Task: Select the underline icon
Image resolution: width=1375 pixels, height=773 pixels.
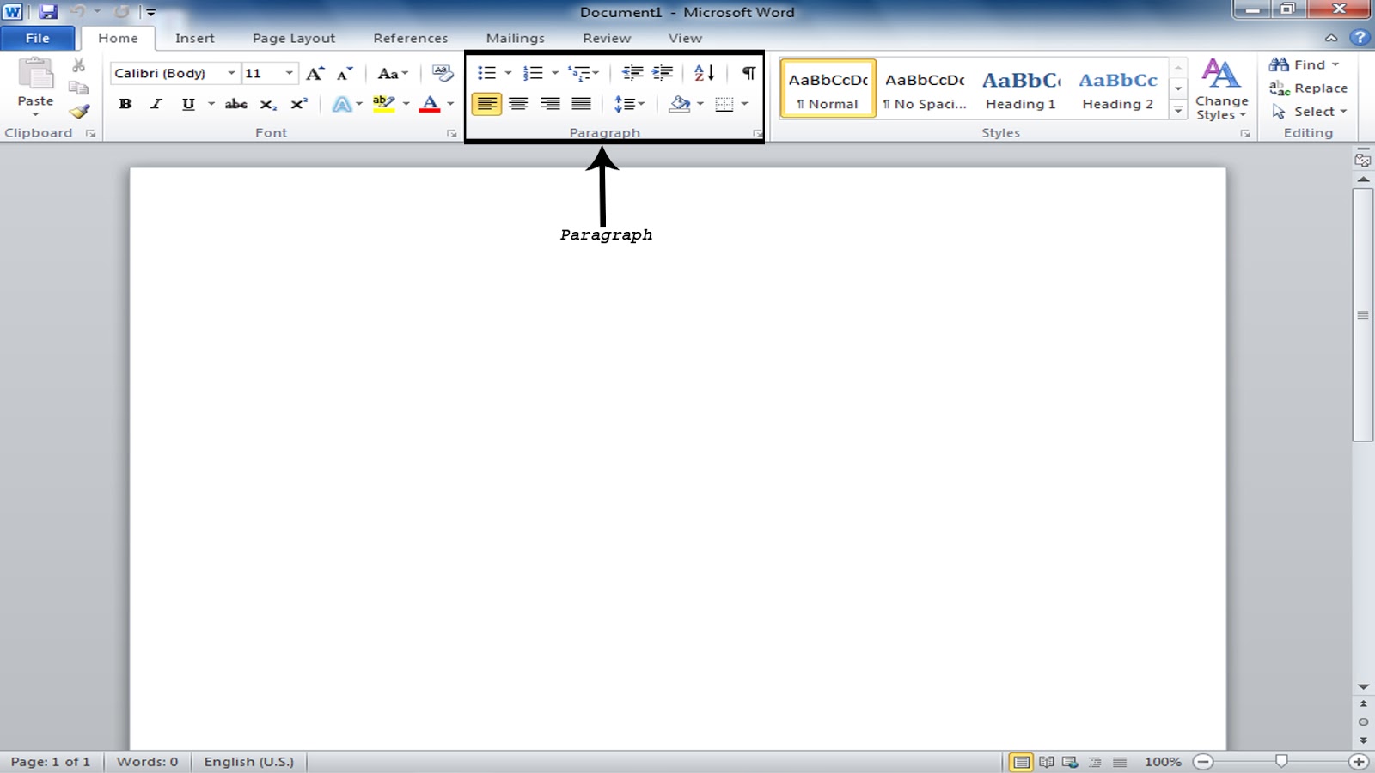Action: pos(186,103)
